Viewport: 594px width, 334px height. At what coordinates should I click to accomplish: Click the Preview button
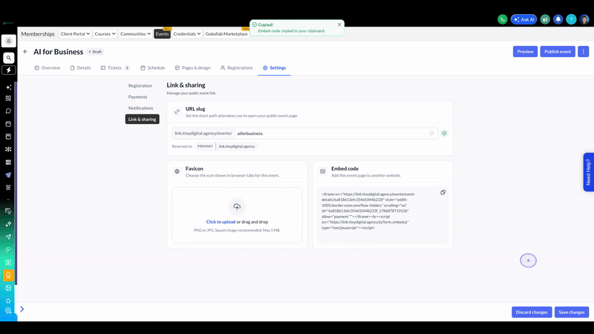525,51
